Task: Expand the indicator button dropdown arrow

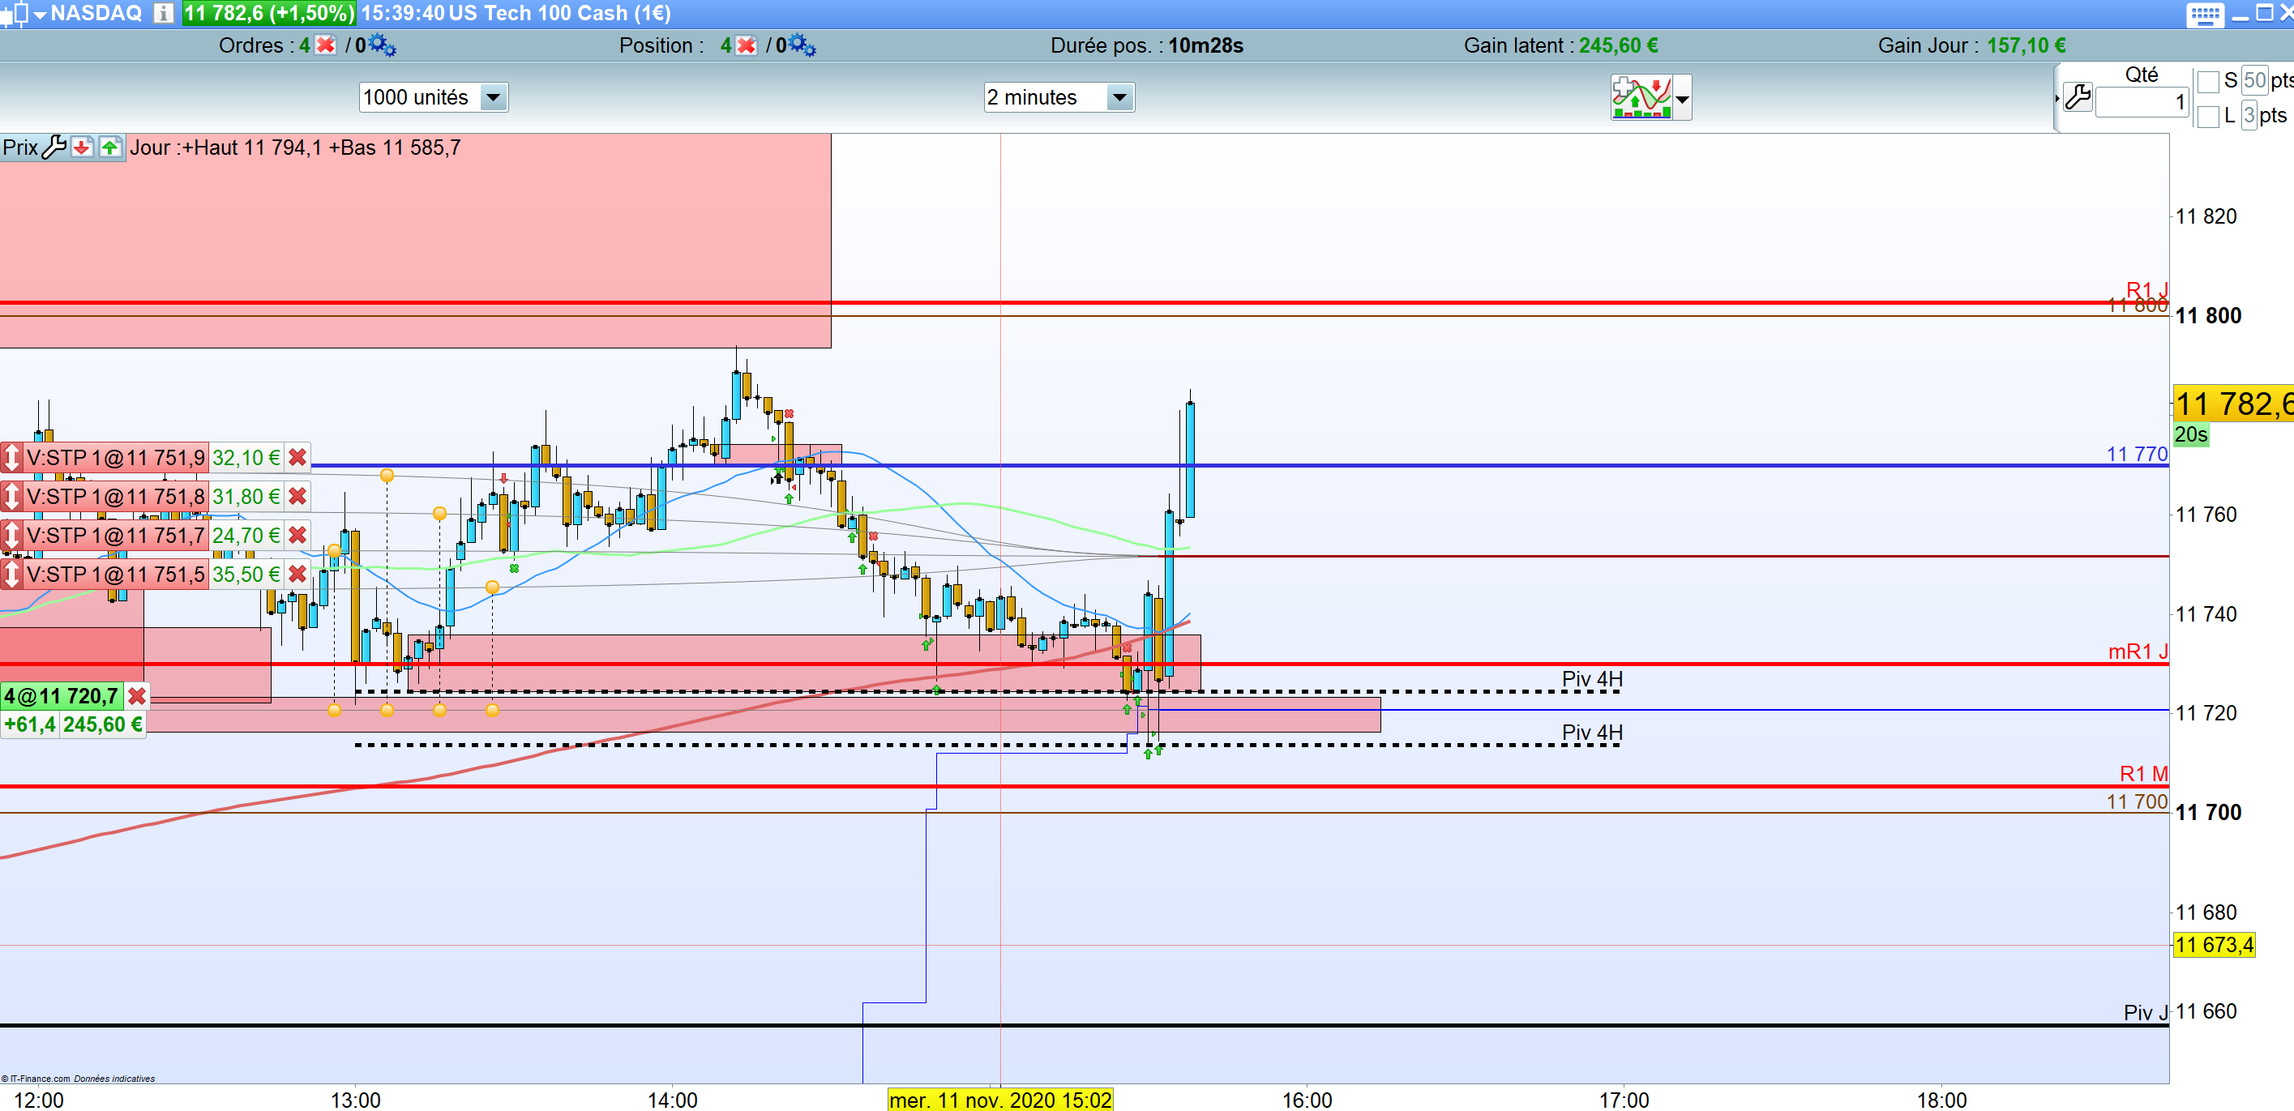Action: click(1682, 100)
